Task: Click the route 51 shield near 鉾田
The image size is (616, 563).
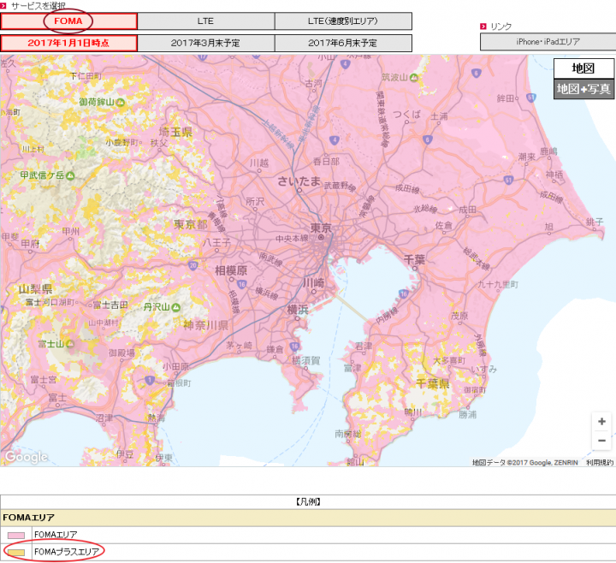Action: [531, 98]
